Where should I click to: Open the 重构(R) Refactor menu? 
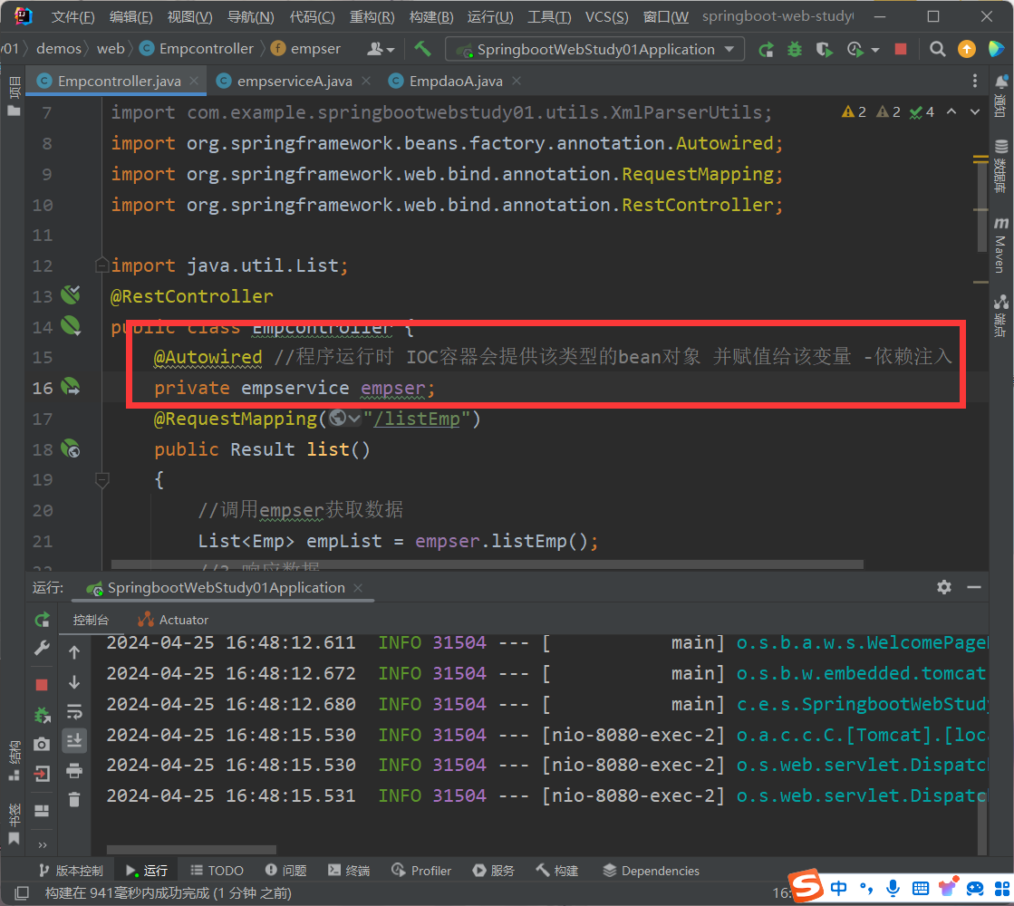click(372, 17)
